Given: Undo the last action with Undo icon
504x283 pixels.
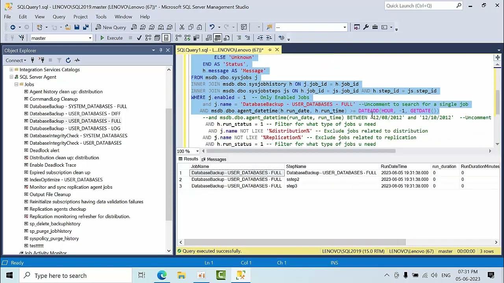Looking at the screenshot, I should [x=212, y=27].
